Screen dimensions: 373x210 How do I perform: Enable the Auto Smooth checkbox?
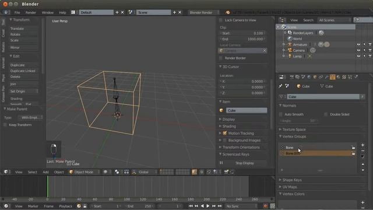click(x=281, y=114)
